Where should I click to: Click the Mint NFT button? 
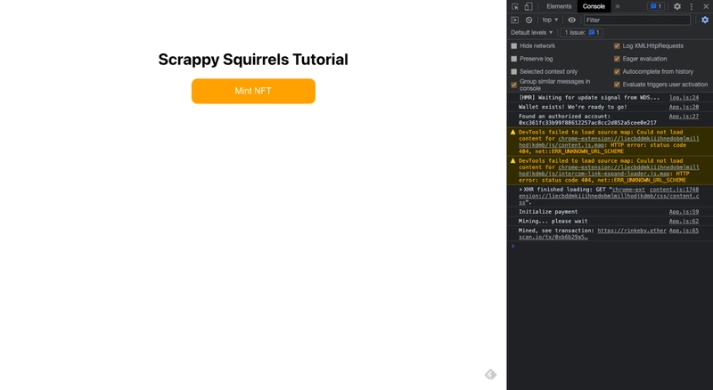click(x=253, y=91)
